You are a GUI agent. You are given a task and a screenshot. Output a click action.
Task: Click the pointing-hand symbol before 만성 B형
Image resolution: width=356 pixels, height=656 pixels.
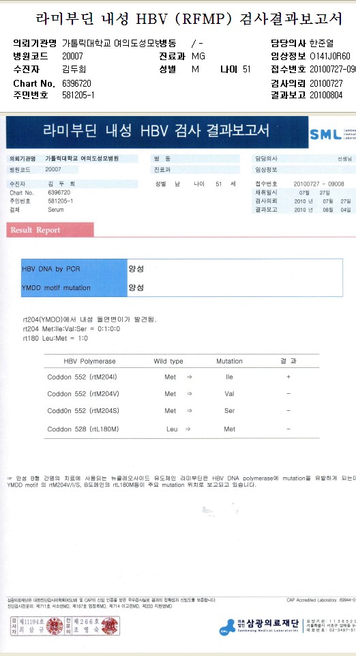(x=10, y=479)
